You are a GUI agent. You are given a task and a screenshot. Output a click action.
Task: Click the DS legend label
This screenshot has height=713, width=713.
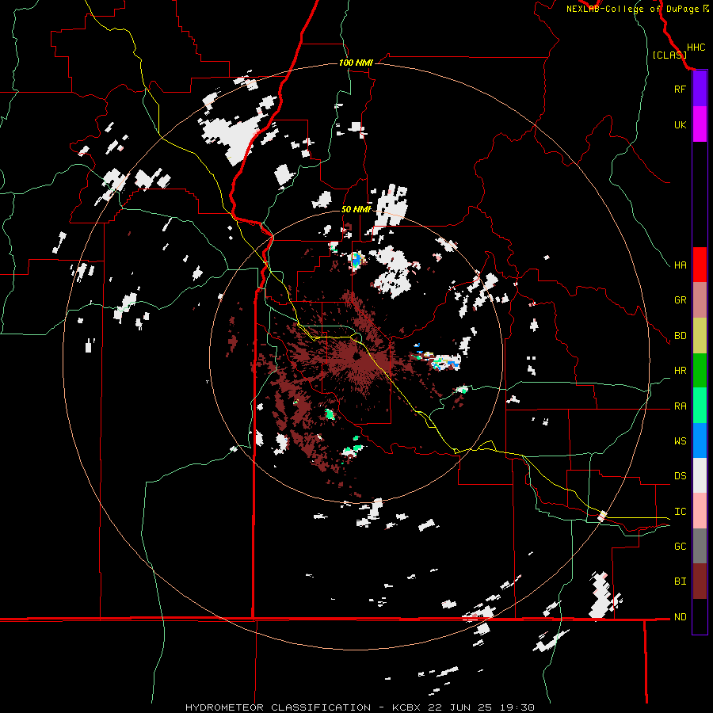(680, 476)
